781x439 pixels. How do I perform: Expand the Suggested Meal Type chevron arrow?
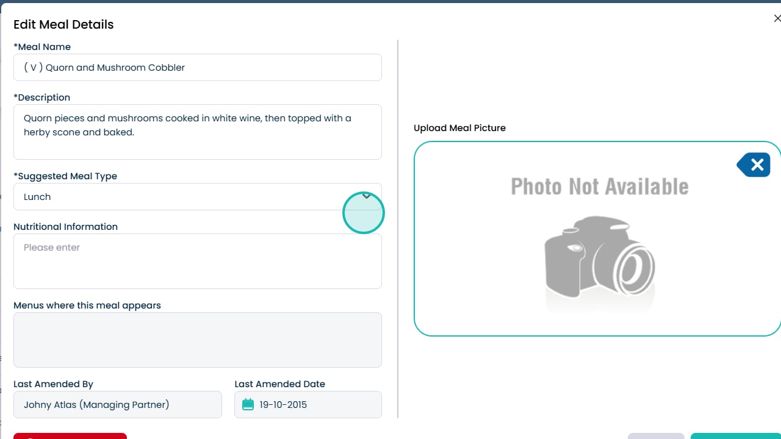tap(367, 196)
